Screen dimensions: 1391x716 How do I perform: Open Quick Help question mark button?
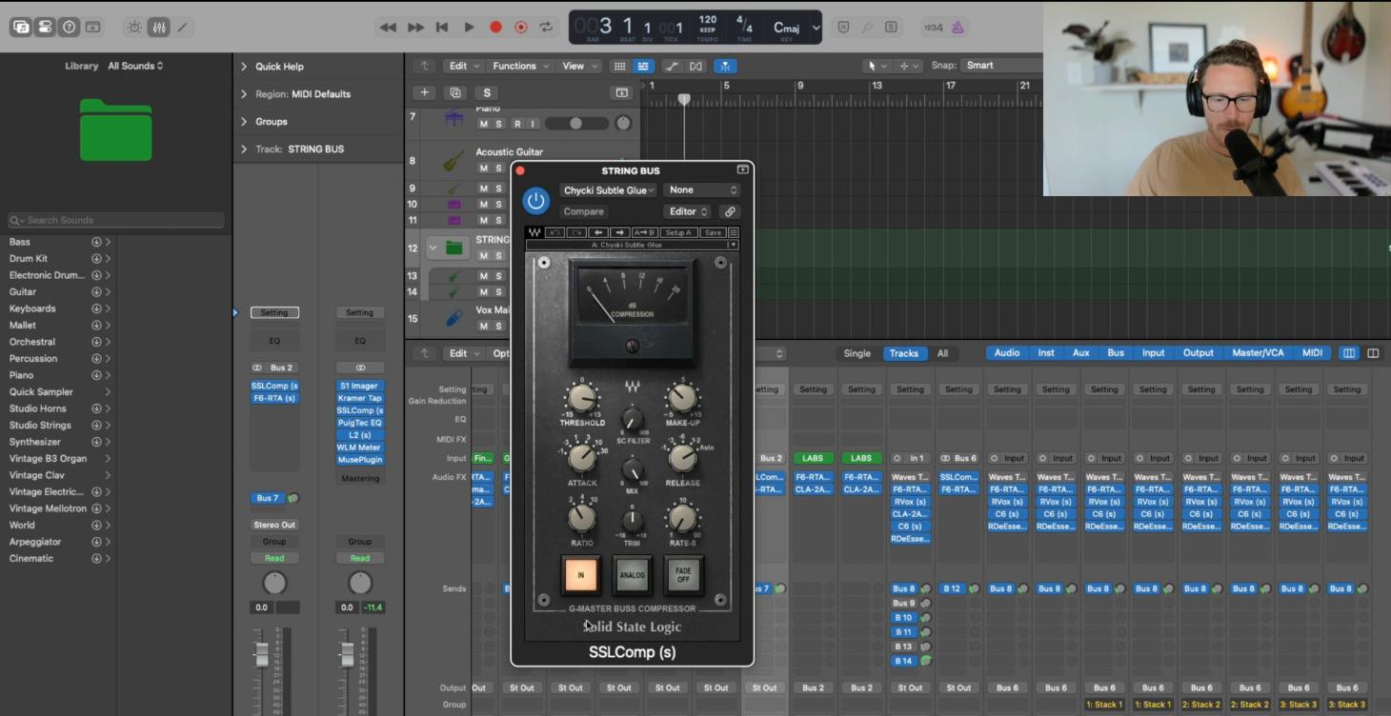(69, 27)
